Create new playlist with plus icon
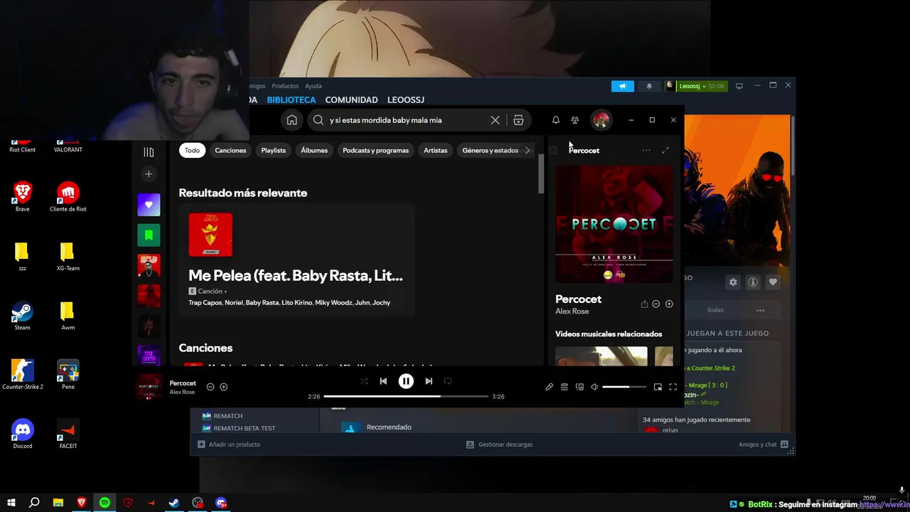Image resolution: width=910 pixels, height=512 pixels. click(149, 174)
